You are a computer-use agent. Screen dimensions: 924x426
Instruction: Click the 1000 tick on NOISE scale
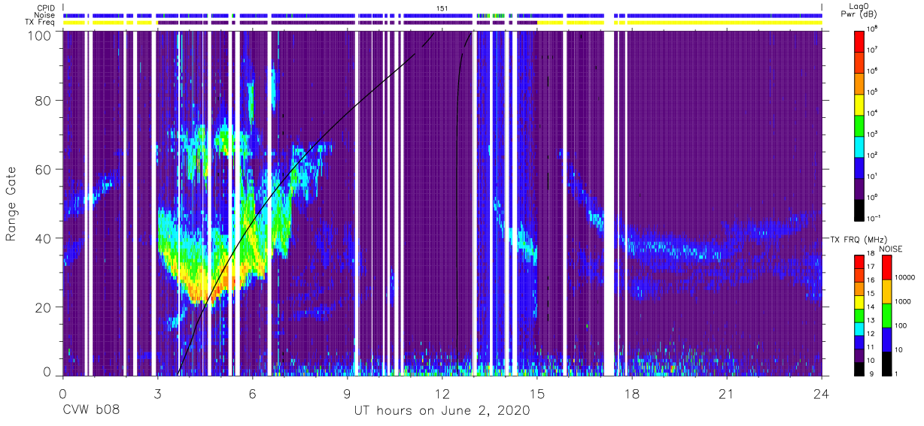(903, 302)
